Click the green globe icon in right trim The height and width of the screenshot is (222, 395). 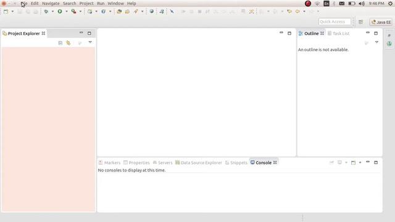tap(389, 44)
